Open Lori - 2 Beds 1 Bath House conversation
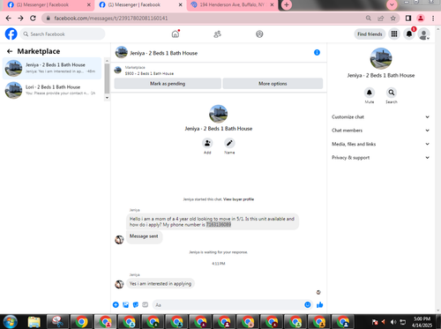This screenshot has height=329, width=441. (x=52, y=90)
